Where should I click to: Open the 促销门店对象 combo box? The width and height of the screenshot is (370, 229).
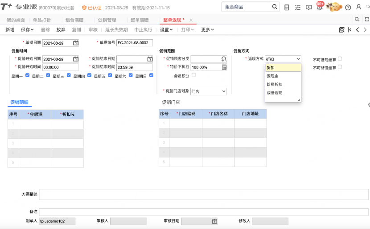(208, 91)
